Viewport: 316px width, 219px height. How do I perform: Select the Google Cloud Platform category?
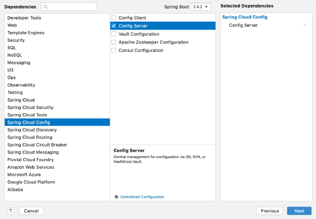[57, 182]
